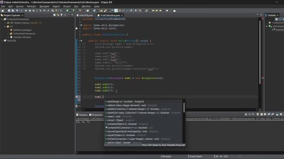Expand the JRE System Library node
The width and height of the screenshot is (284, 159).
[x=5, y=23]
